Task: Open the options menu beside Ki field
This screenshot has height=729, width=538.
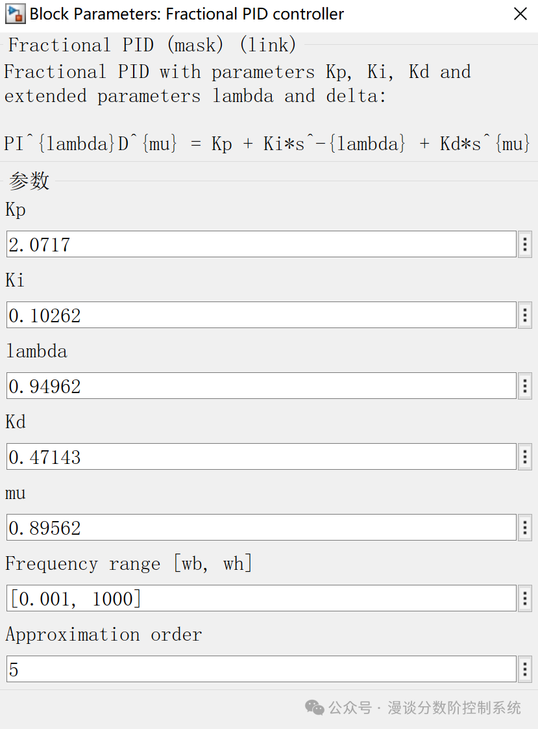Action: click(x=524, y=315)
